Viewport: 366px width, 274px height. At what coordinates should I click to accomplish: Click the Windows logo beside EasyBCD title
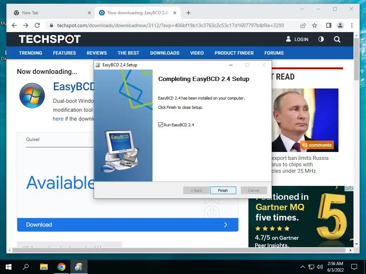point(32,96)
